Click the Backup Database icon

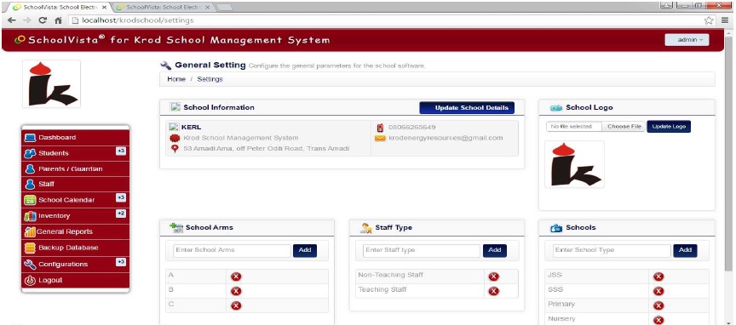30,248
